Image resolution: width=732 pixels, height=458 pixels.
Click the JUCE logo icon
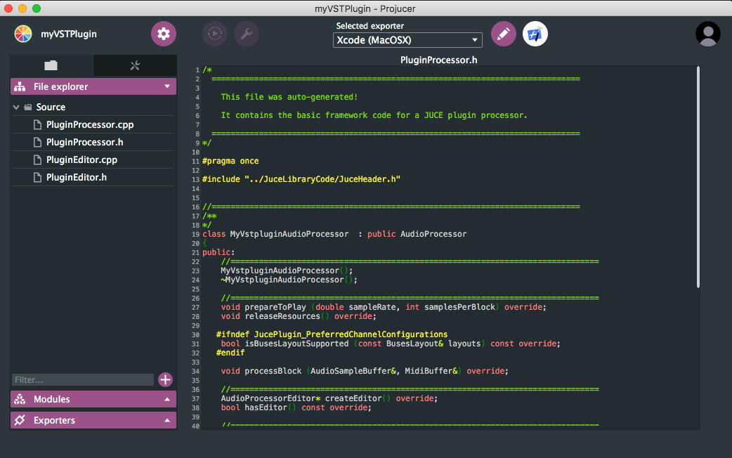click(x=23, y=34)
